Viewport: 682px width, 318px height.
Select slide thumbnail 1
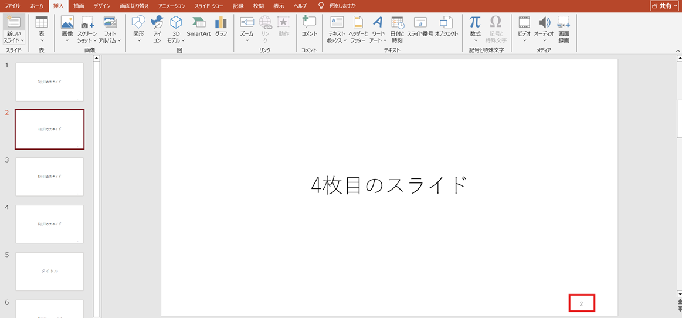tap(50, 82)
